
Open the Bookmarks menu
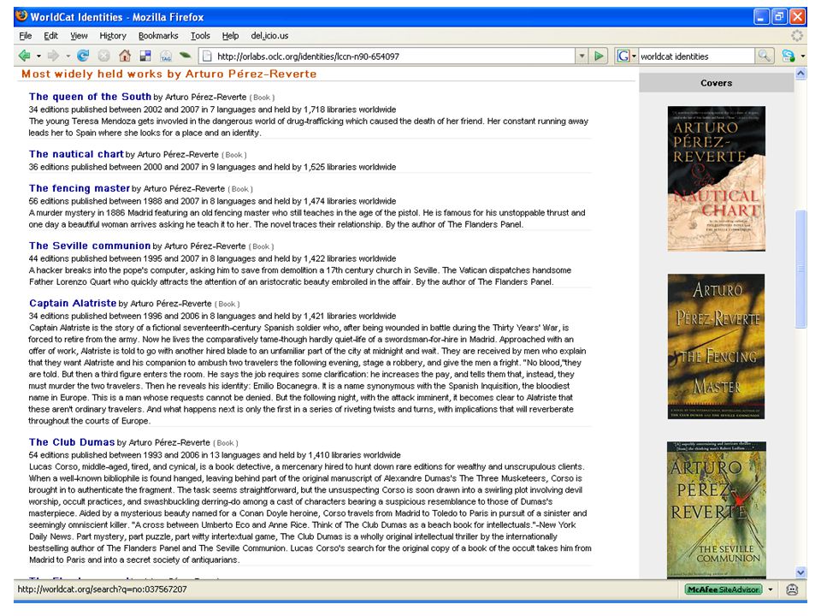pos(158,36)
